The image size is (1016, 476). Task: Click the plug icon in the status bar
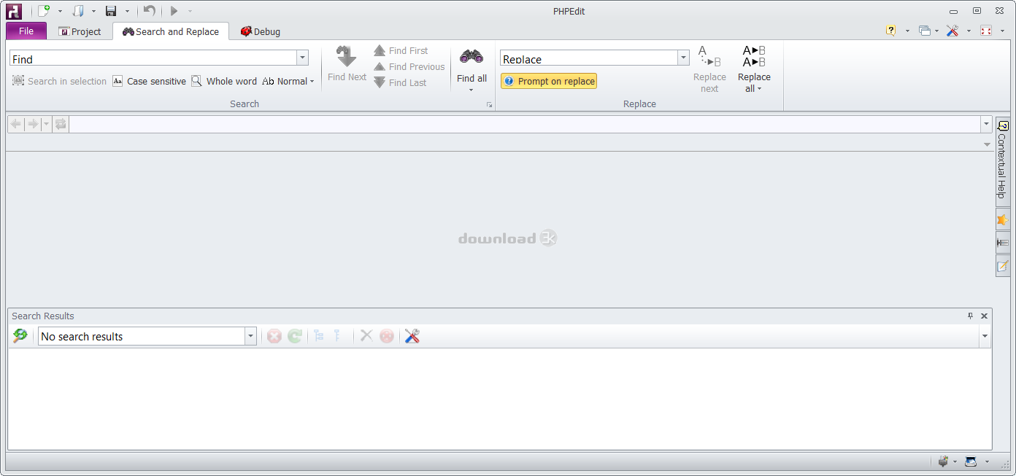point(943,461)
